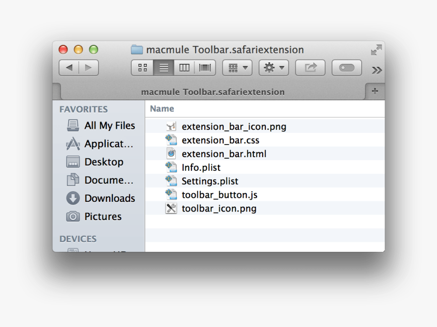Switch to Cover Flow view

pos(205,67)
